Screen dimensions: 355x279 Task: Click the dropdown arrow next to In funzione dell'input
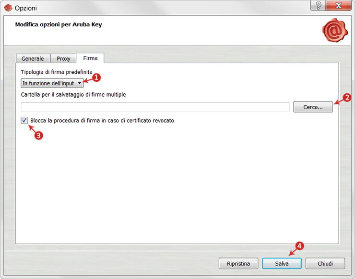pos(80,83)
